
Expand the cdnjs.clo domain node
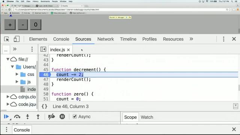click(x=7, y=97)
